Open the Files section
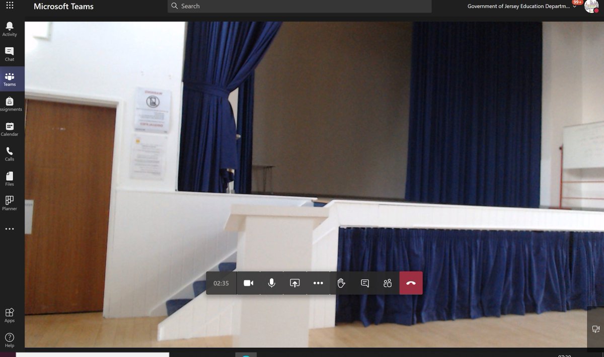The image size is (604, 357). [x=10, y=179]
